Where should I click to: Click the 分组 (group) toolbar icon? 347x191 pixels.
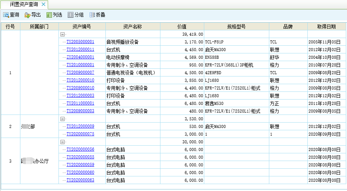tap(70, 15)
